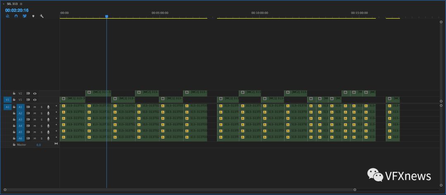Open the SEL 313 panel menu
This screenshot has height=195, width=446.
[x=21, y=4]
